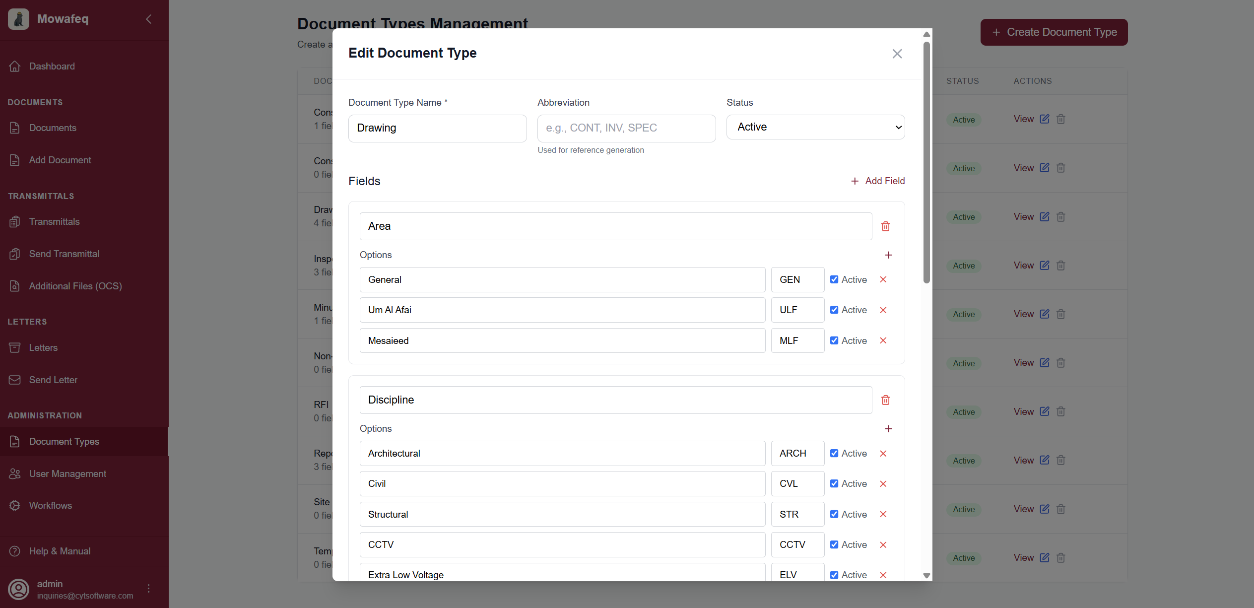The width and height of the screenshot is (1254, 608).
Task: Navigate to User Management in Administration
Action: [67, 473]
